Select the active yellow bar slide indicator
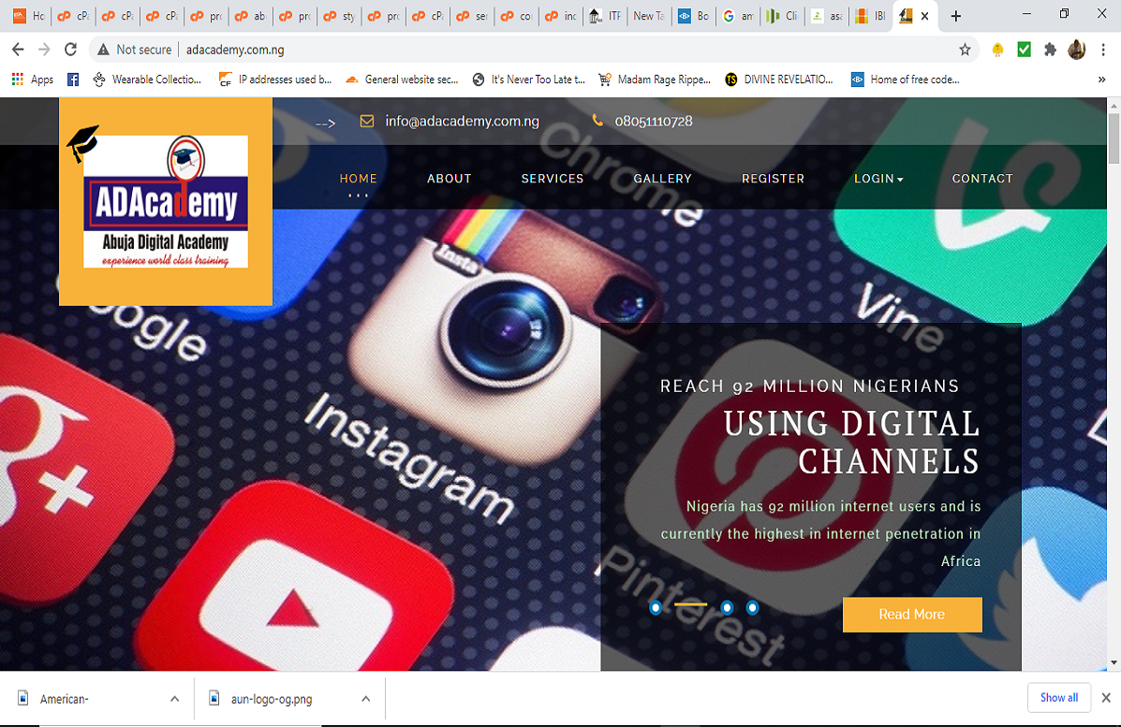Screen dimensions: 1121x727 point(690,604)
